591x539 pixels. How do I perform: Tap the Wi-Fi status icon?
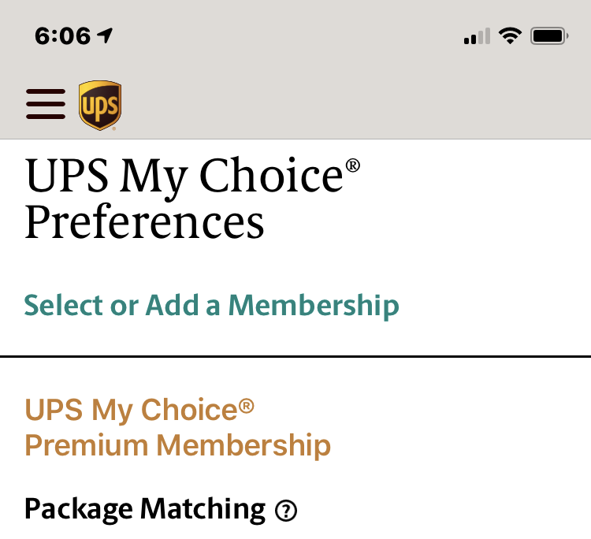(x=511, y=35)
